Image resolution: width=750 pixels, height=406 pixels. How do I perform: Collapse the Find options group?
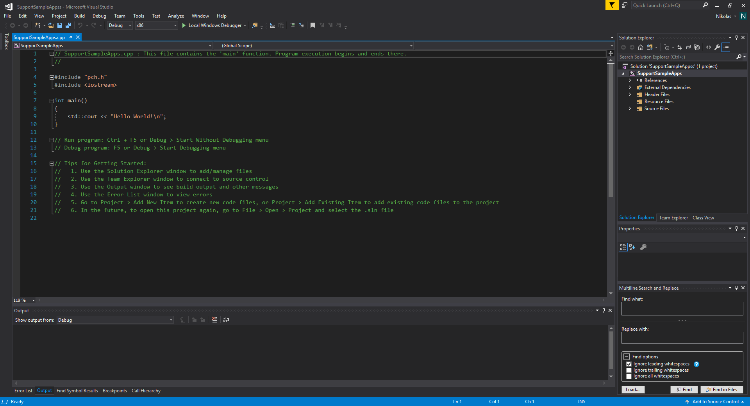click(x=627, y=356)
